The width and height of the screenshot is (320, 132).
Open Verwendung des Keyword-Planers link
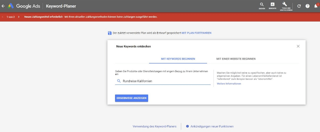154,126
